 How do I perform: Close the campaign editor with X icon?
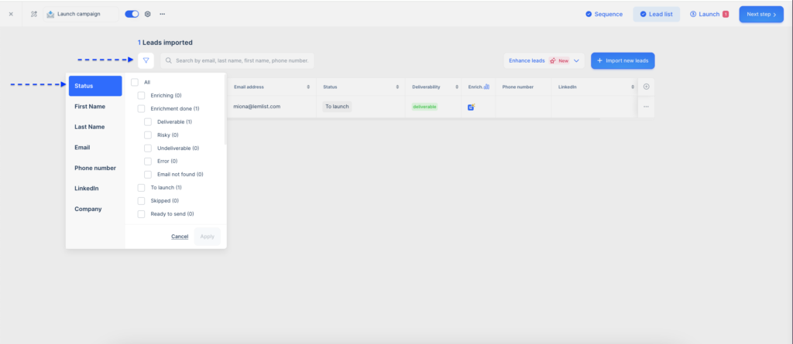pyautogui.click(x=11, y=14)
